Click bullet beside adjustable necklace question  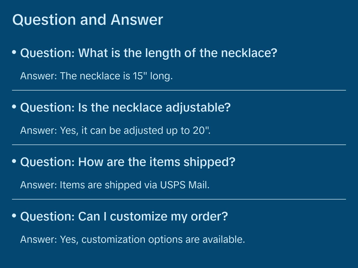(x=14, y=107)
